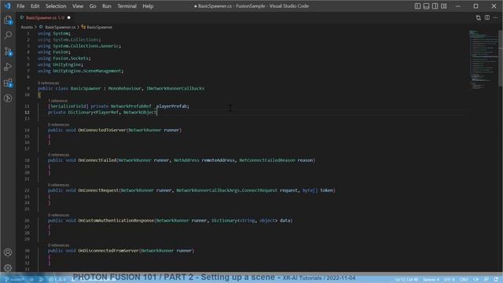Image resolution: width=503 pixels, height=283 pixels.
Task: Click the Assets breadcrumb
Action: (x=27, y=28)
